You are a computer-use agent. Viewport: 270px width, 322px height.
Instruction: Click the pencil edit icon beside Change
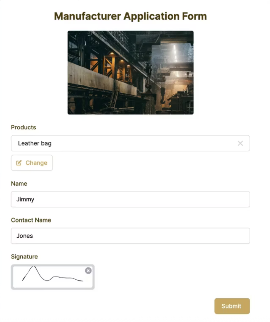click(19, 163)
